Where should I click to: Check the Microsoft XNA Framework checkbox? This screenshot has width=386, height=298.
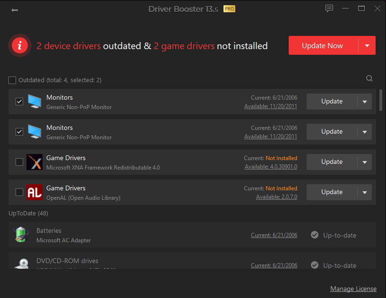[19, 162]
